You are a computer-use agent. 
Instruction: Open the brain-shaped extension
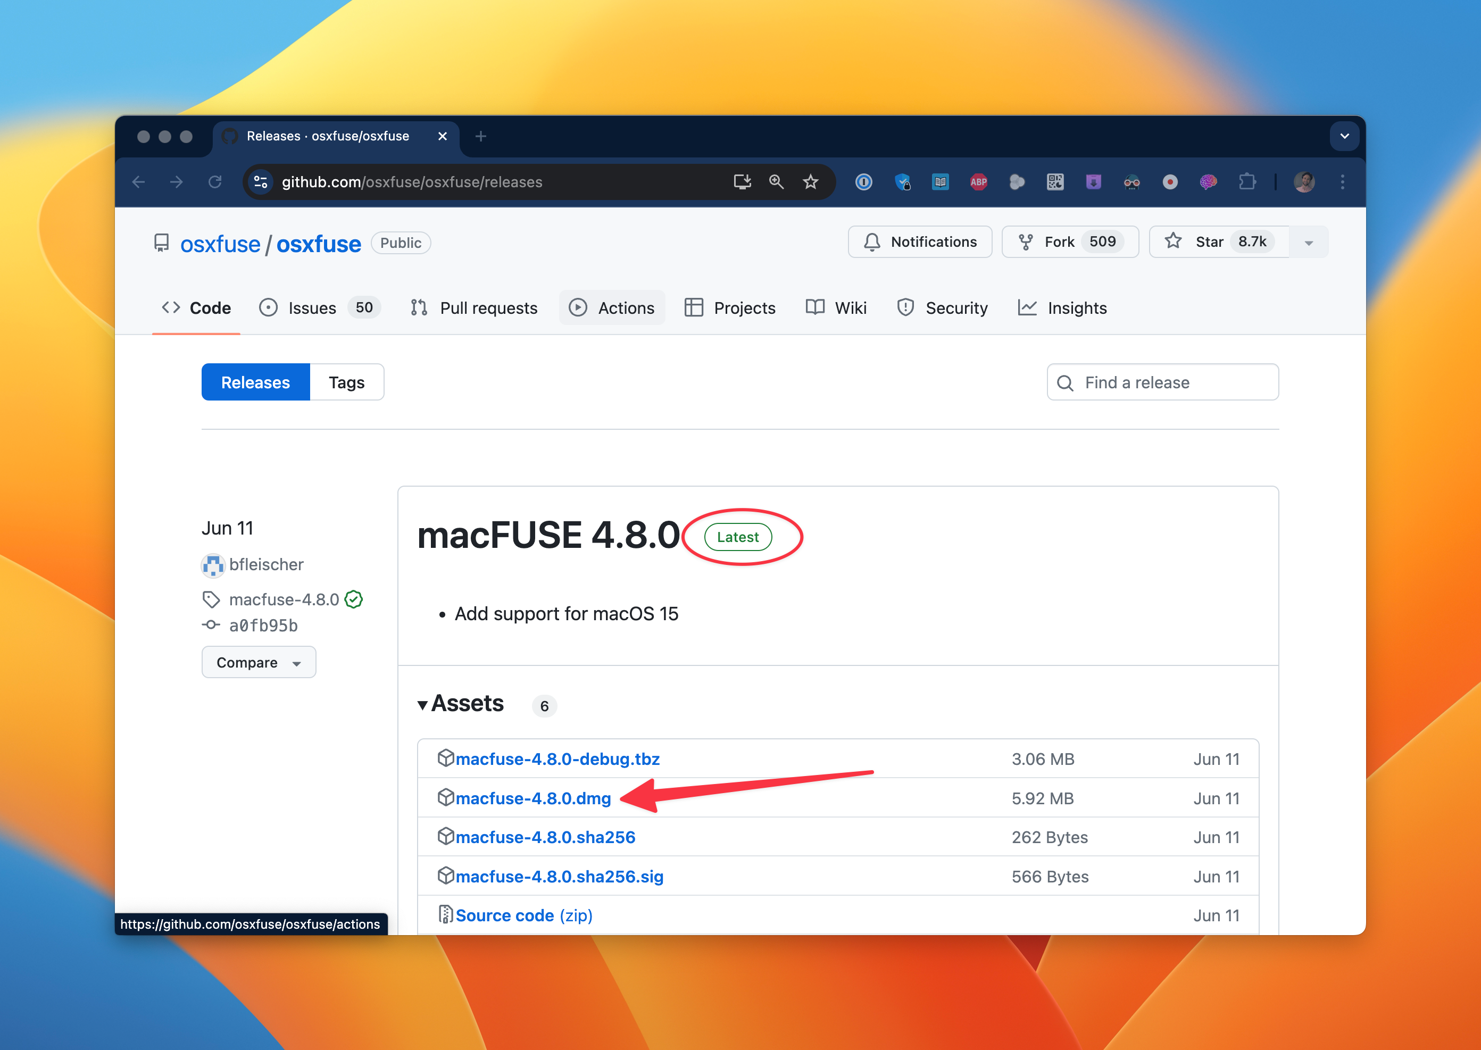(1208, 182)
